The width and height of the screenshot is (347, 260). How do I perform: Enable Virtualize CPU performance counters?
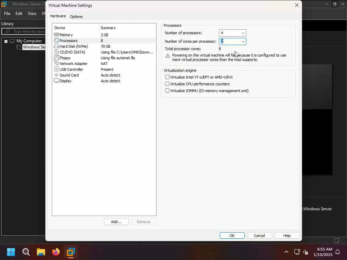click(167, 84)
